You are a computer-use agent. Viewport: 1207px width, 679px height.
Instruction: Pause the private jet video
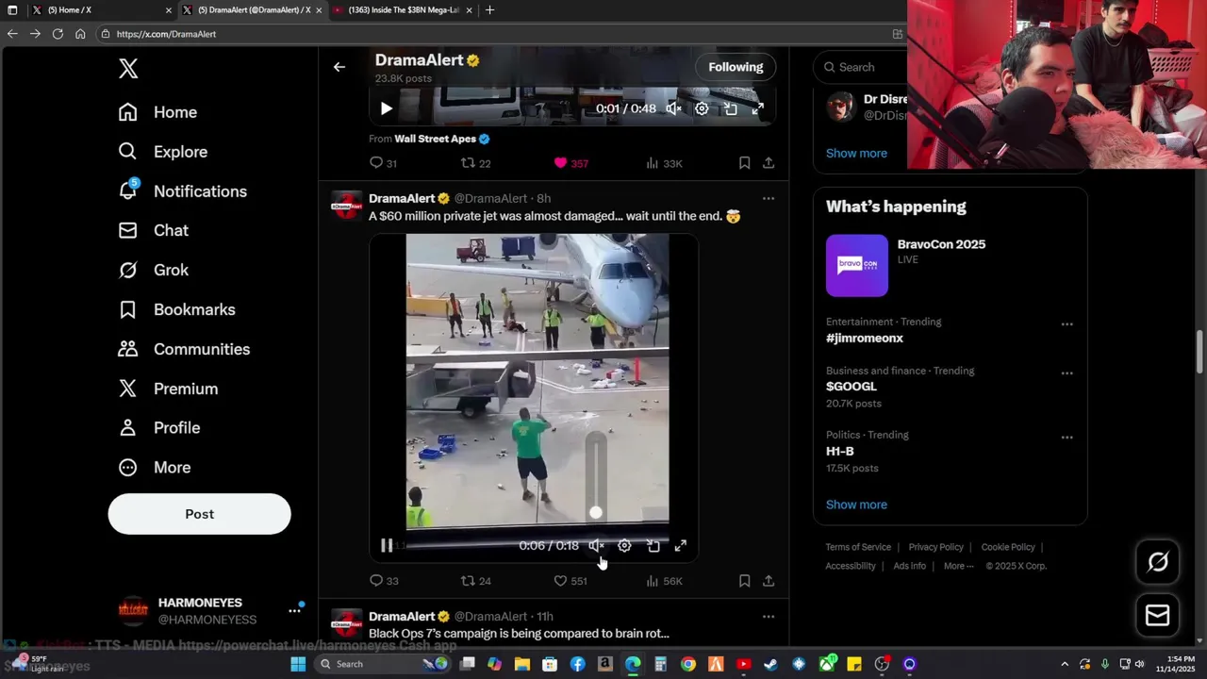tap(387, 545)
